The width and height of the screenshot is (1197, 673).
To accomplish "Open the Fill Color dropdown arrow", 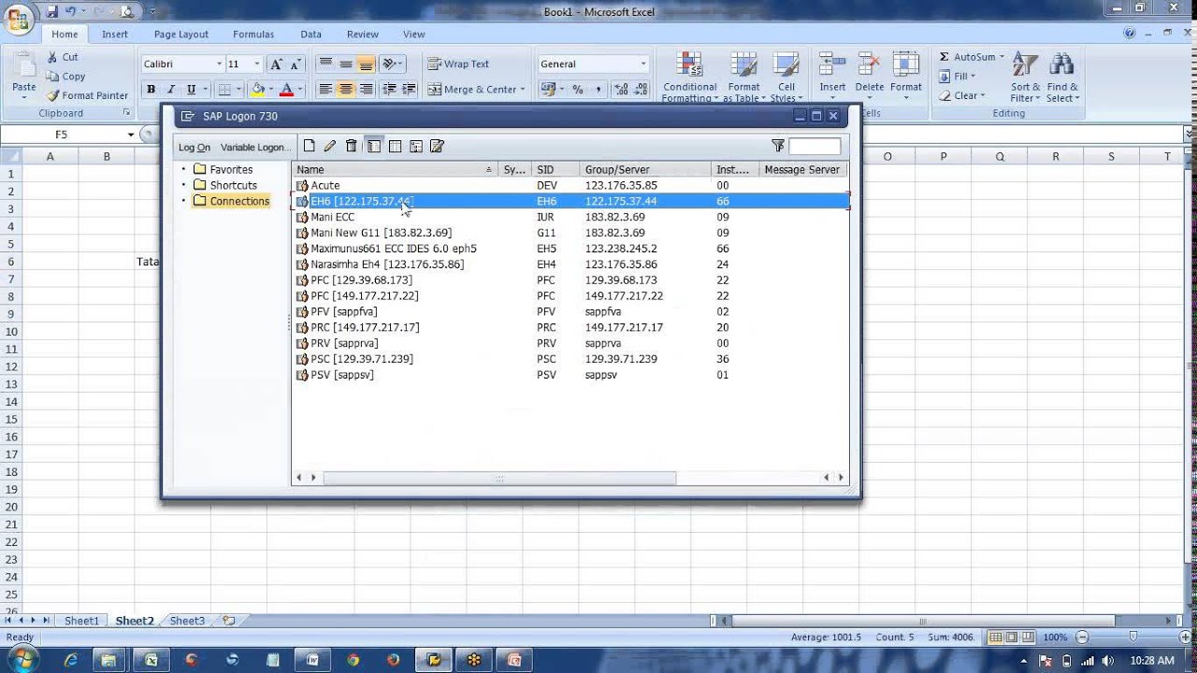I will [x=270, y=90].
